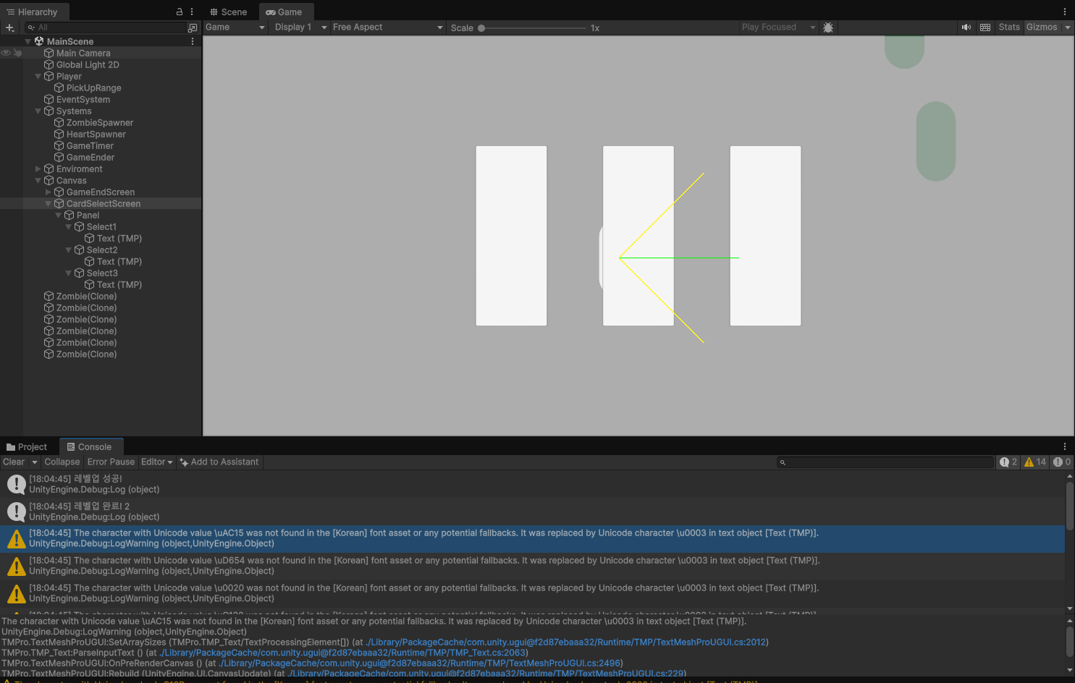Image resolution: width=1075 pixels, height=683 pixels.
Task: Open the Game view mode dropdown
Action: (235, 27)
